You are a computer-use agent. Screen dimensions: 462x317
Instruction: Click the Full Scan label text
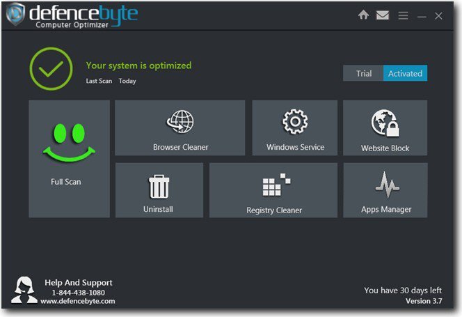pos(65,182)
